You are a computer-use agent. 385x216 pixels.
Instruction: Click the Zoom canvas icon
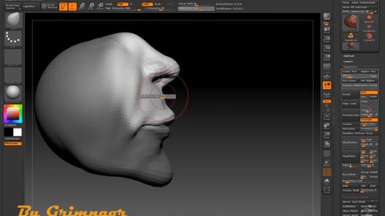coord(327,39)
